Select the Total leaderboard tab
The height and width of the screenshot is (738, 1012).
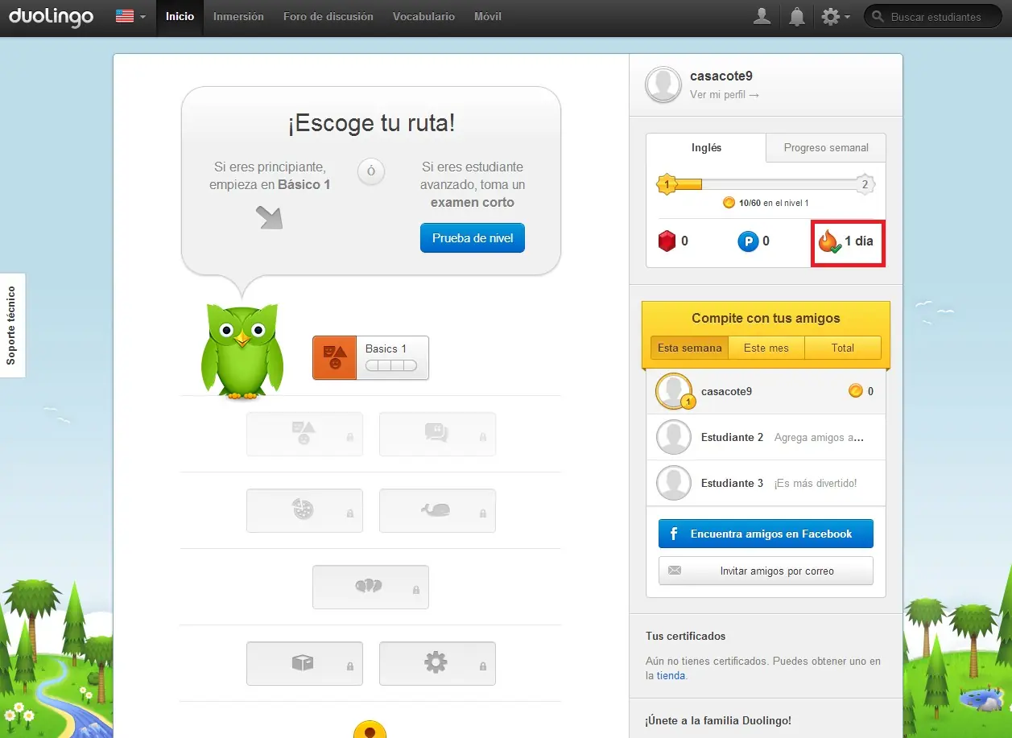click(843, 348)
